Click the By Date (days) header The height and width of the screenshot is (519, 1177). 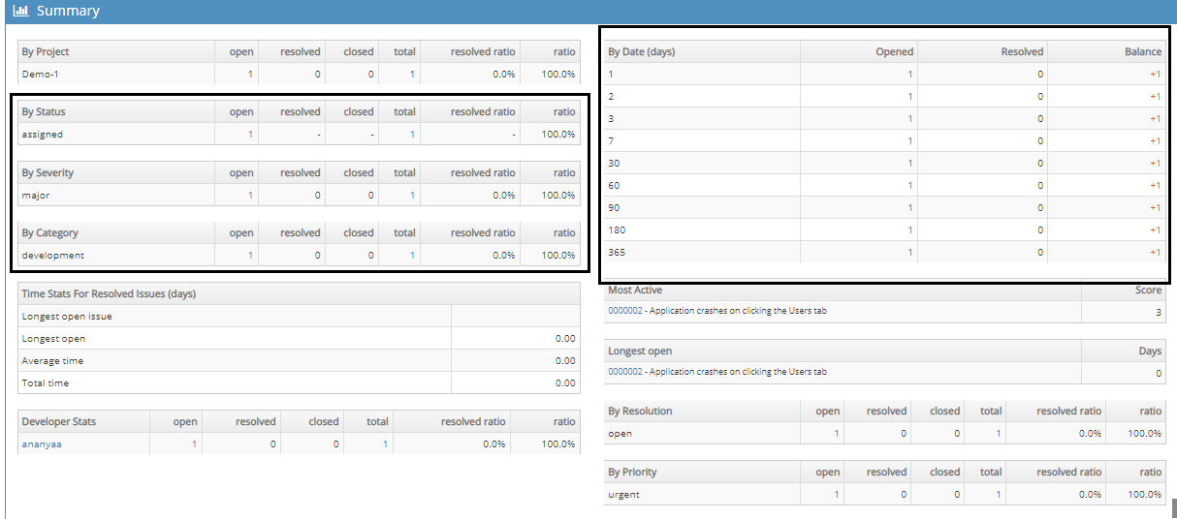pyautogui.click(x=642, y=51)
